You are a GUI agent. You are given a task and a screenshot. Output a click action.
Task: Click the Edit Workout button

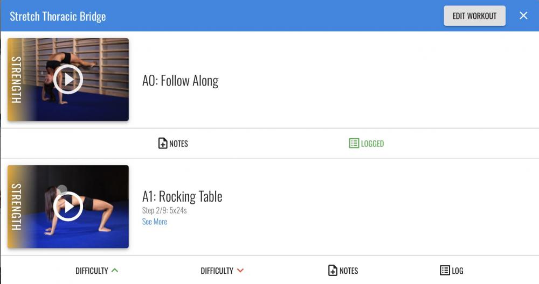(x=474, y=16)
